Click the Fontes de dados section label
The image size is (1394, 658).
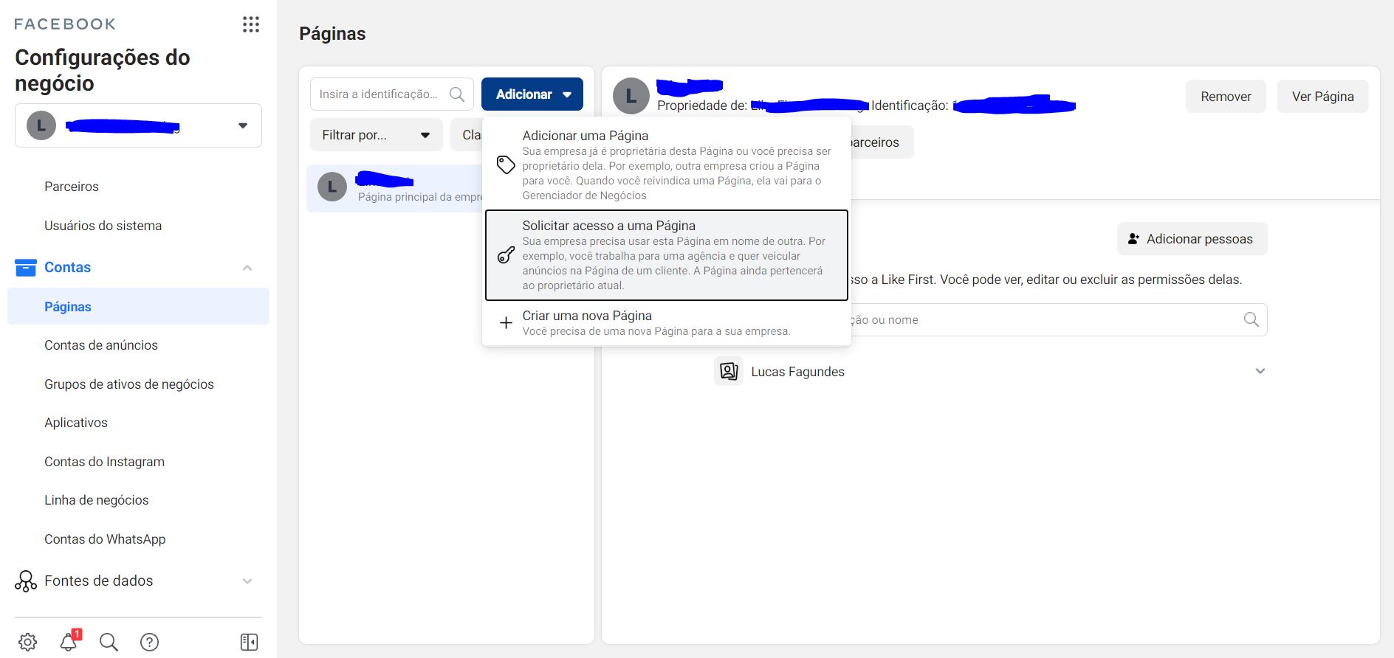[x=99, y=581]
